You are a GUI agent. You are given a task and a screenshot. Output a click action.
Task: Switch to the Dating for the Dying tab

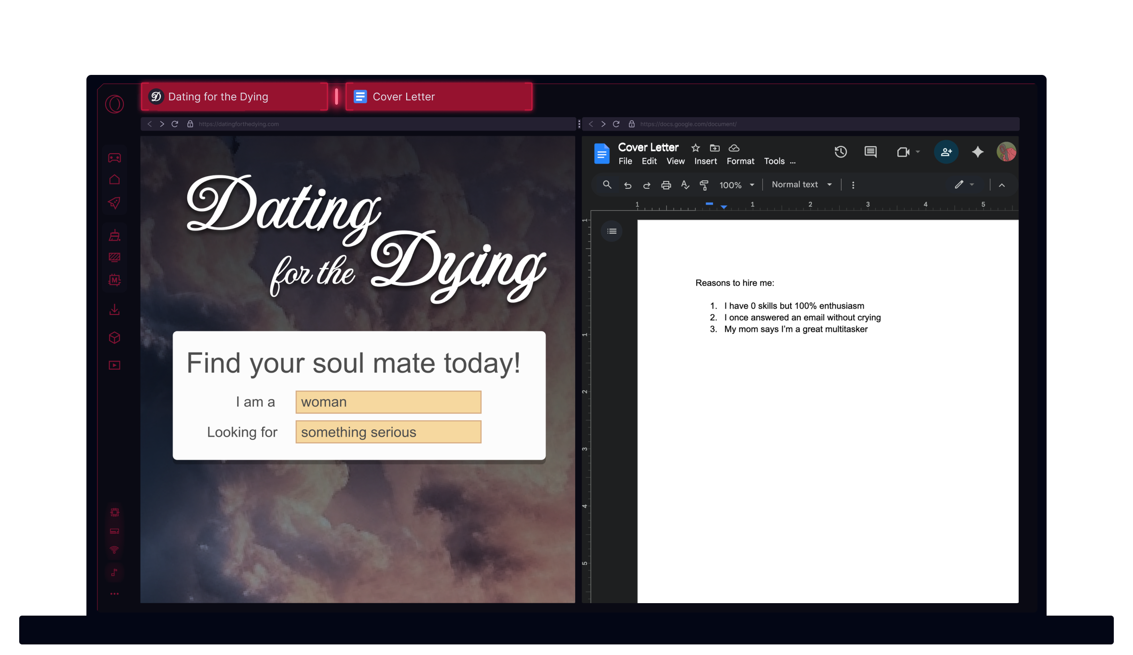pyautogui.click(x=234, y=97)
